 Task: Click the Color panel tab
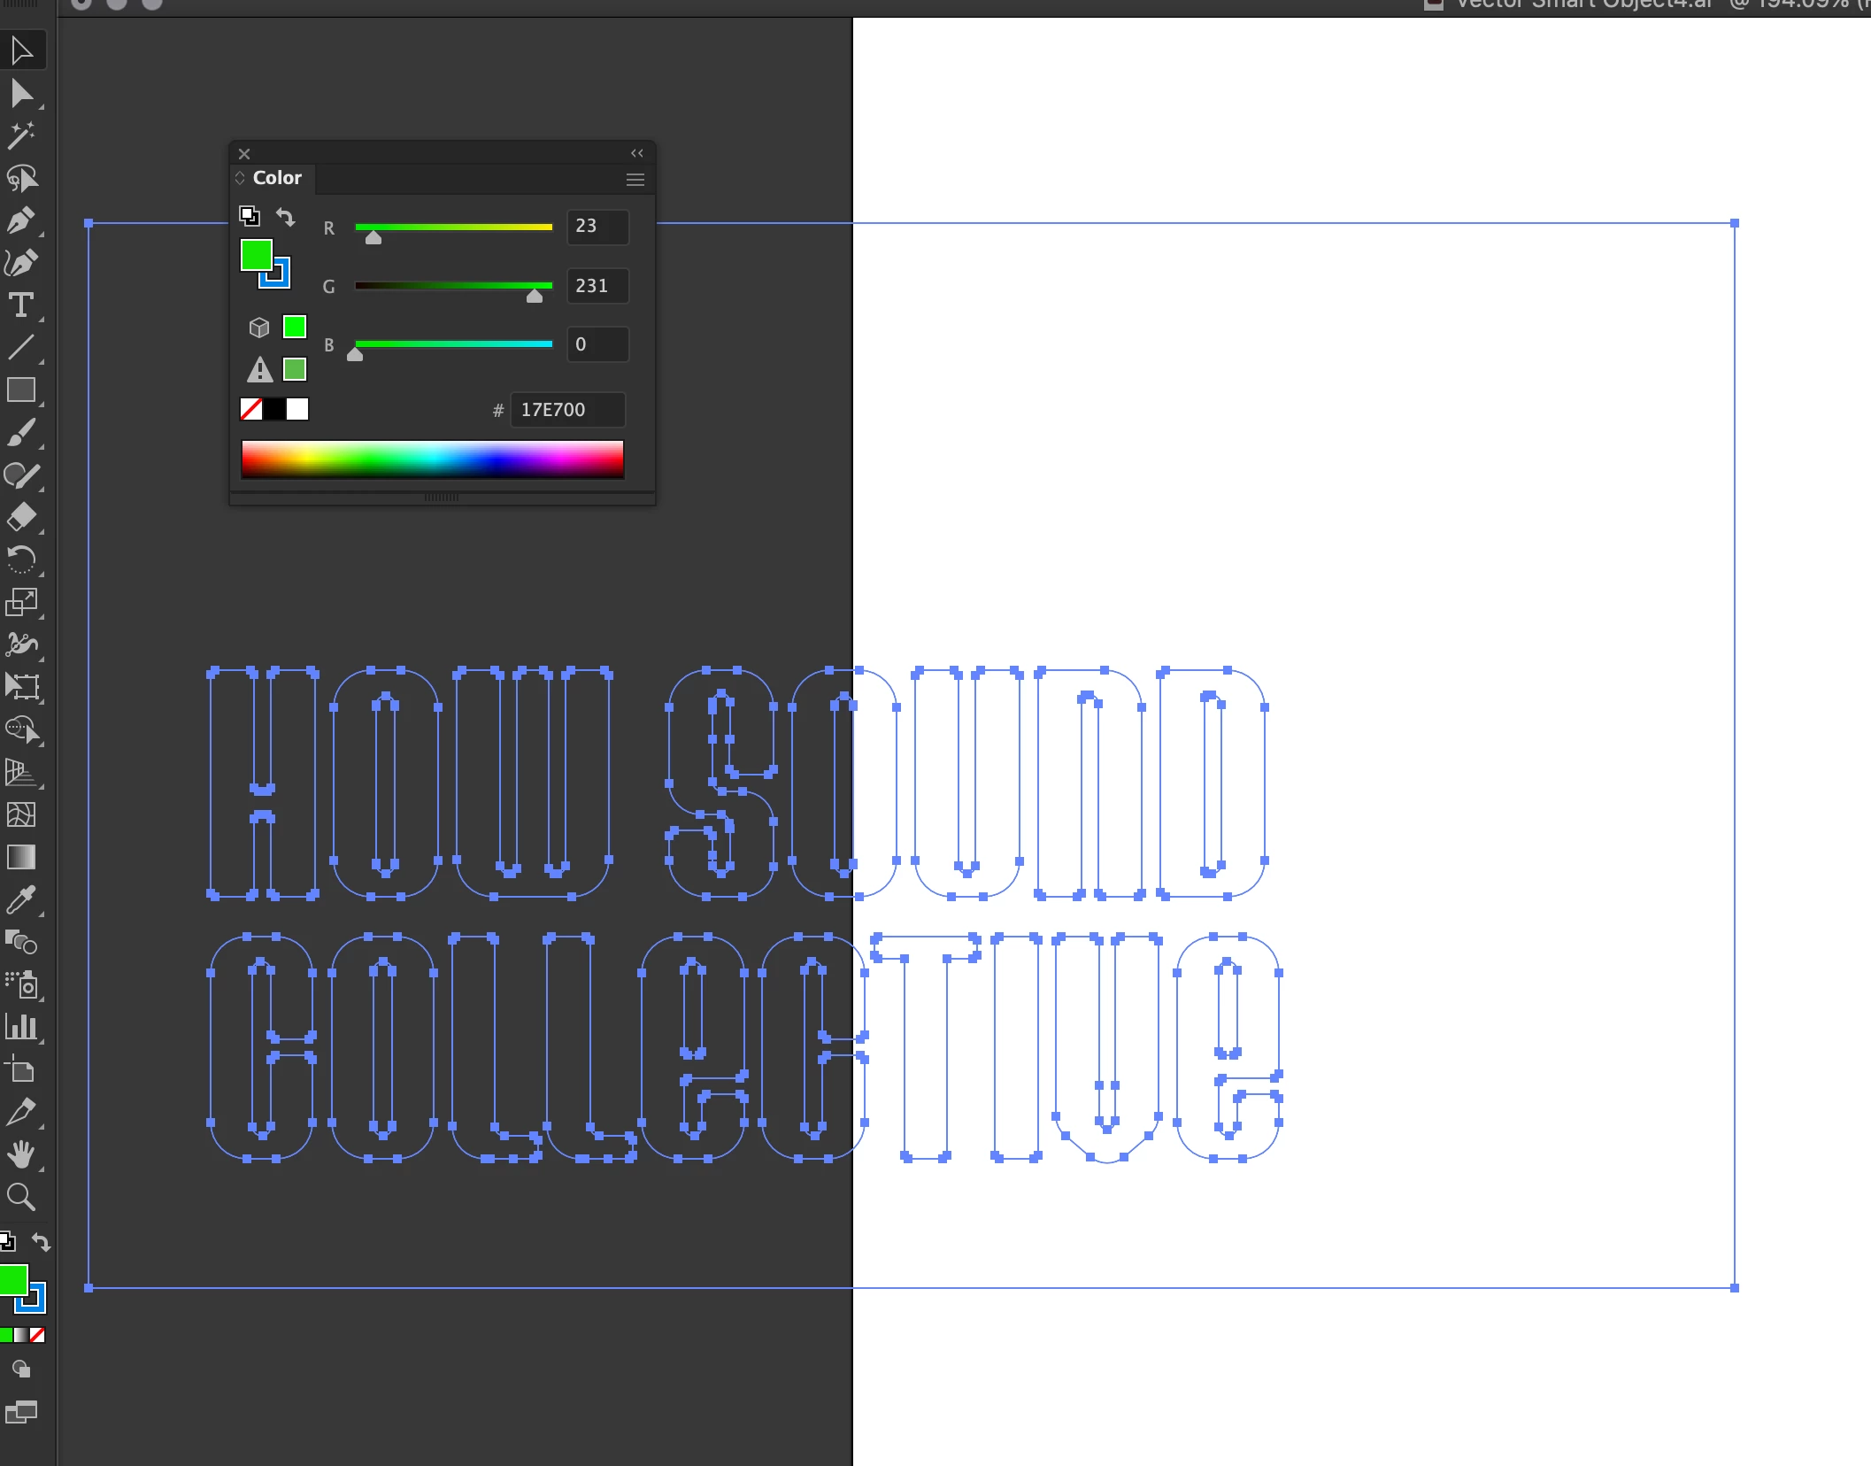277,178
